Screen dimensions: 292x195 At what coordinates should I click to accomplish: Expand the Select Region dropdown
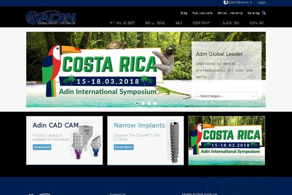point(226,96)
